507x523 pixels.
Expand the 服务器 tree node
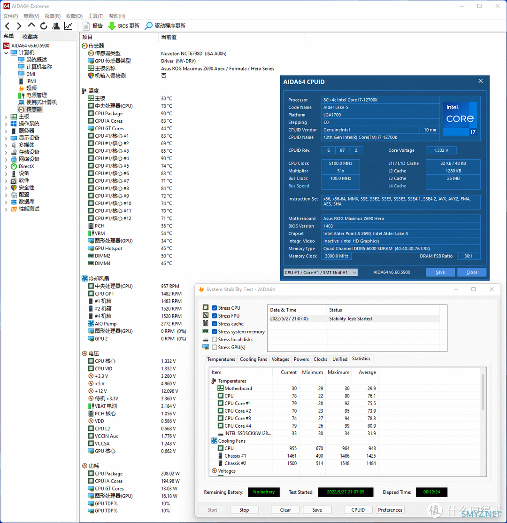[x=6, y=131]
